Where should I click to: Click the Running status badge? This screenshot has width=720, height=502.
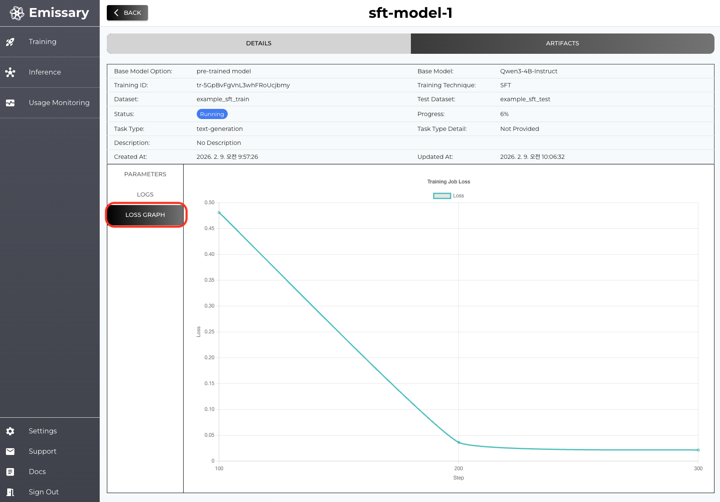click(212, 114)
